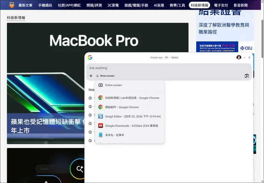
Task: Click the 深度了解歐洲醫學教育與職業路徑 ad text
Action: 224,28
